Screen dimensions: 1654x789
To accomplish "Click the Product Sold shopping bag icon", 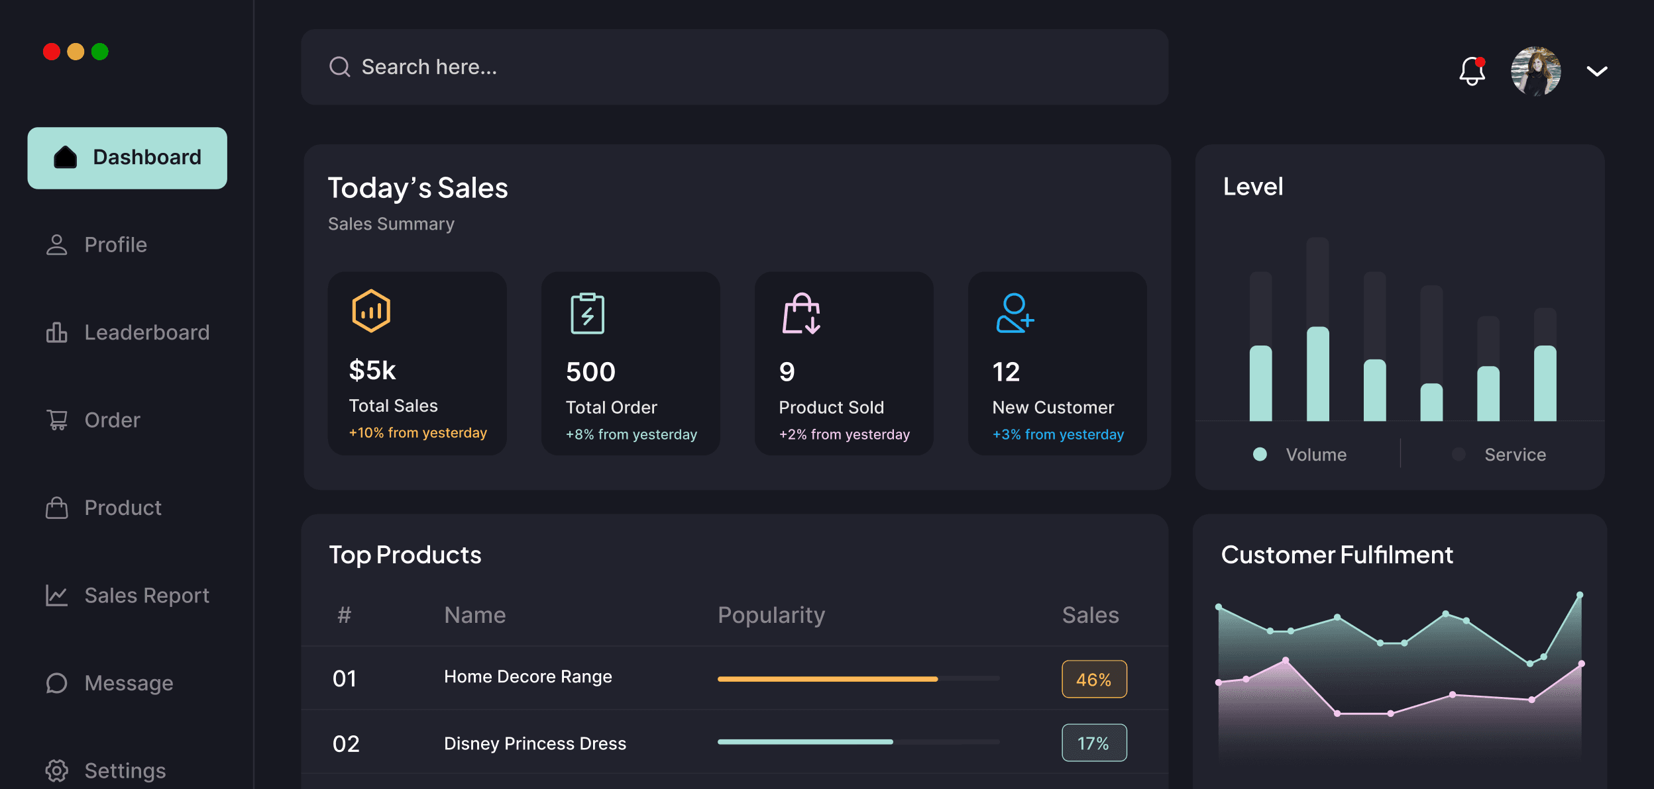I will click(x=801, y=314).
